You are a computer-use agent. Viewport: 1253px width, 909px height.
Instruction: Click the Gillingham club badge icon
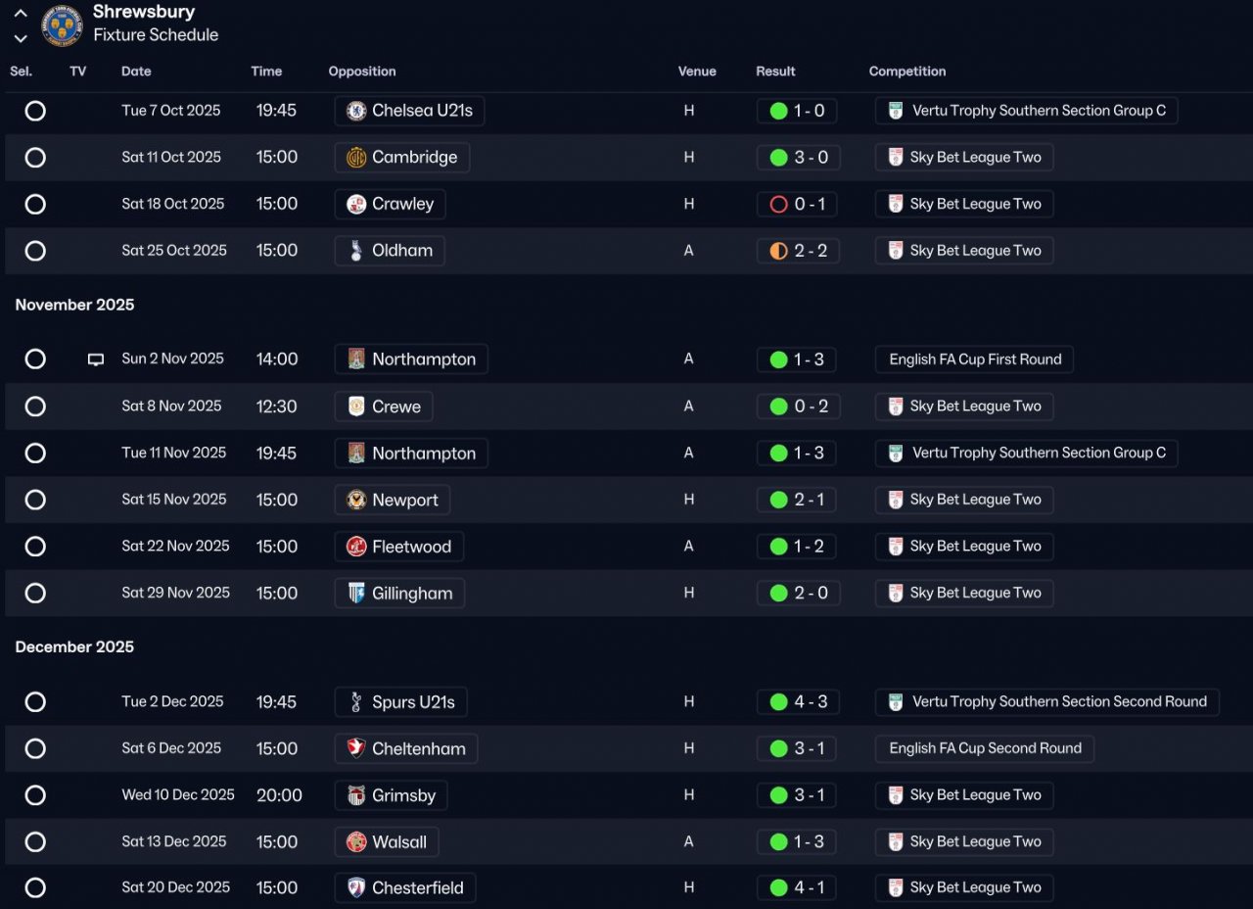pyautogui.click(x=356, y=594)
